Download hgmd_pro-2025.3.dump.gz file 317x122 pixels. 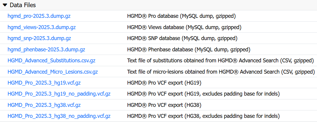[39, 16]
